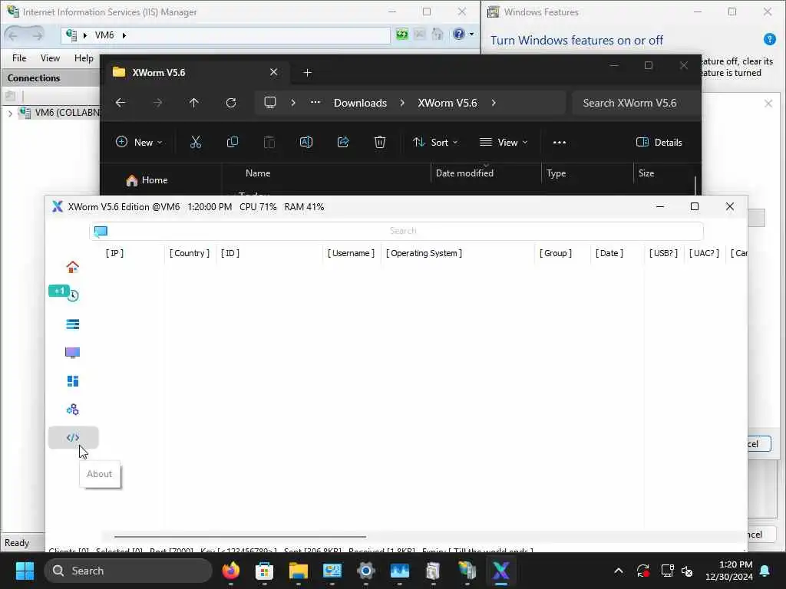Screen dimensions: 786x589
Task: Click the Cut scissors icon
Action: coord(196,142)
